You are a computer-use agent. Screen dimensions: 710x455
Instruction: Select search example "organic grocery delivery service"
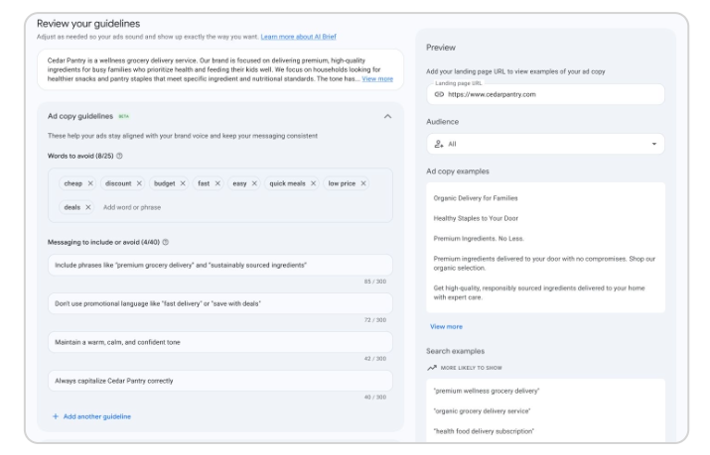click(x=482, y=411)
